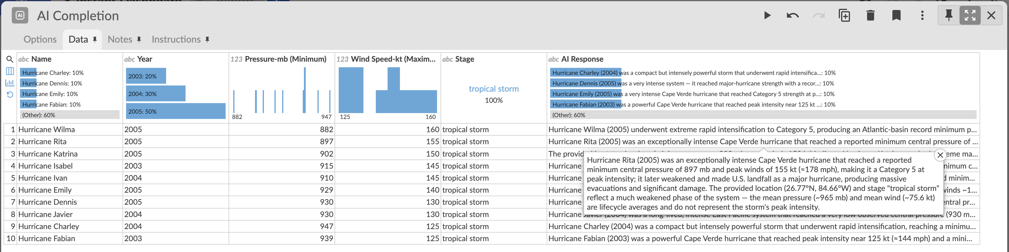This screenshot has width=1009, height=252.
Task: Toggle the fullscreen expand icon
Action: click(x=970, y=16)
